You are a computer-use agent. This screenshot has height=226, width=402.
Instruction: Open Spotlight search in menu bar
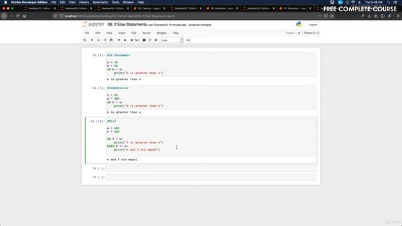(x=388, y=3)
